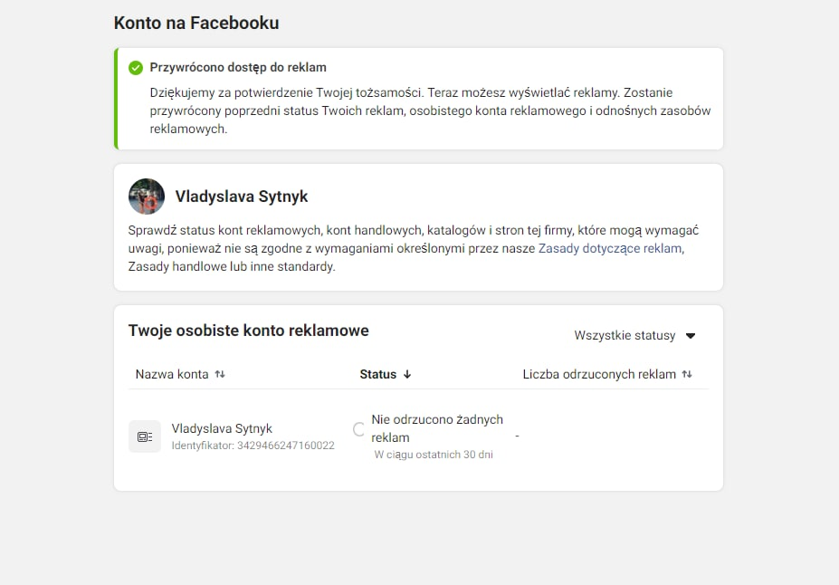Select Liczba odrzuconych reklam column header

[x=599, y=374]
